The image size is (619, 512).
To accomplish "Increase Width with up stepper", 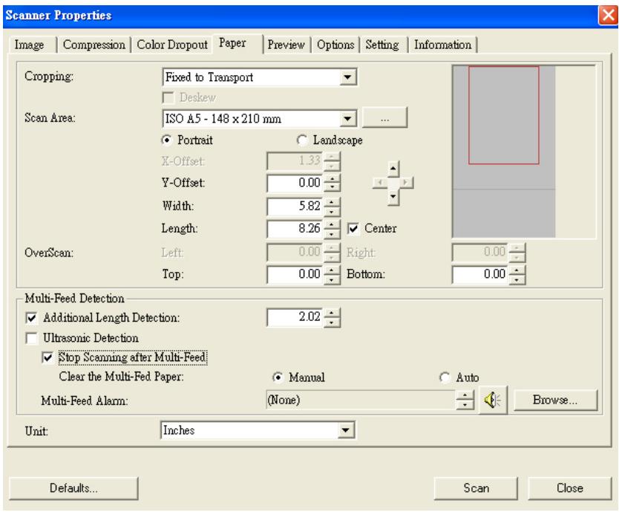I will point(332,202).
